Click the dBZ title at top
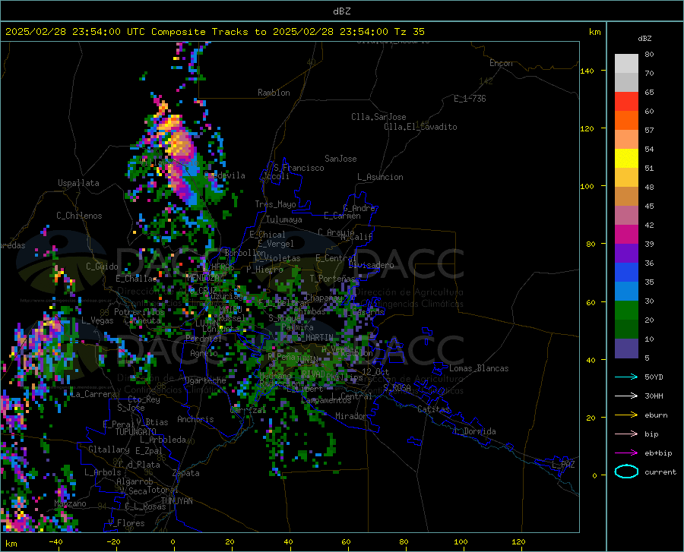This screenshot has width=684, height=552. (341, 11)
